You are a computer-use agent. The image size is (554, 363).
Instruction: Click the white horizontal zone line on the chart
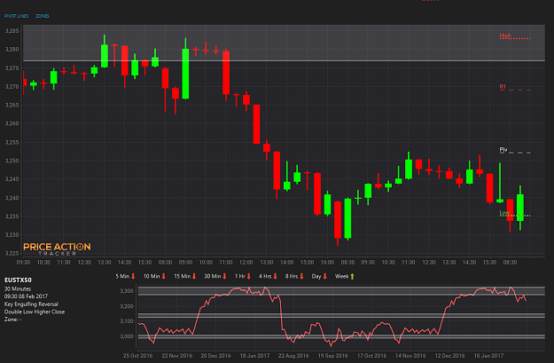tap(284, 61)
